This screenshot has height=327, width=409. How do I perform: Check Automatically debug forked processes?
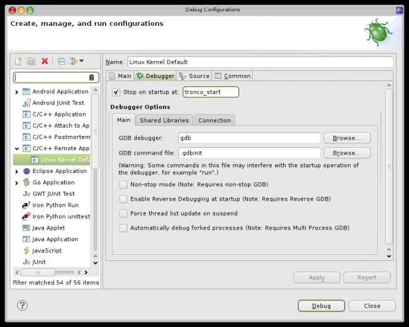123,228
